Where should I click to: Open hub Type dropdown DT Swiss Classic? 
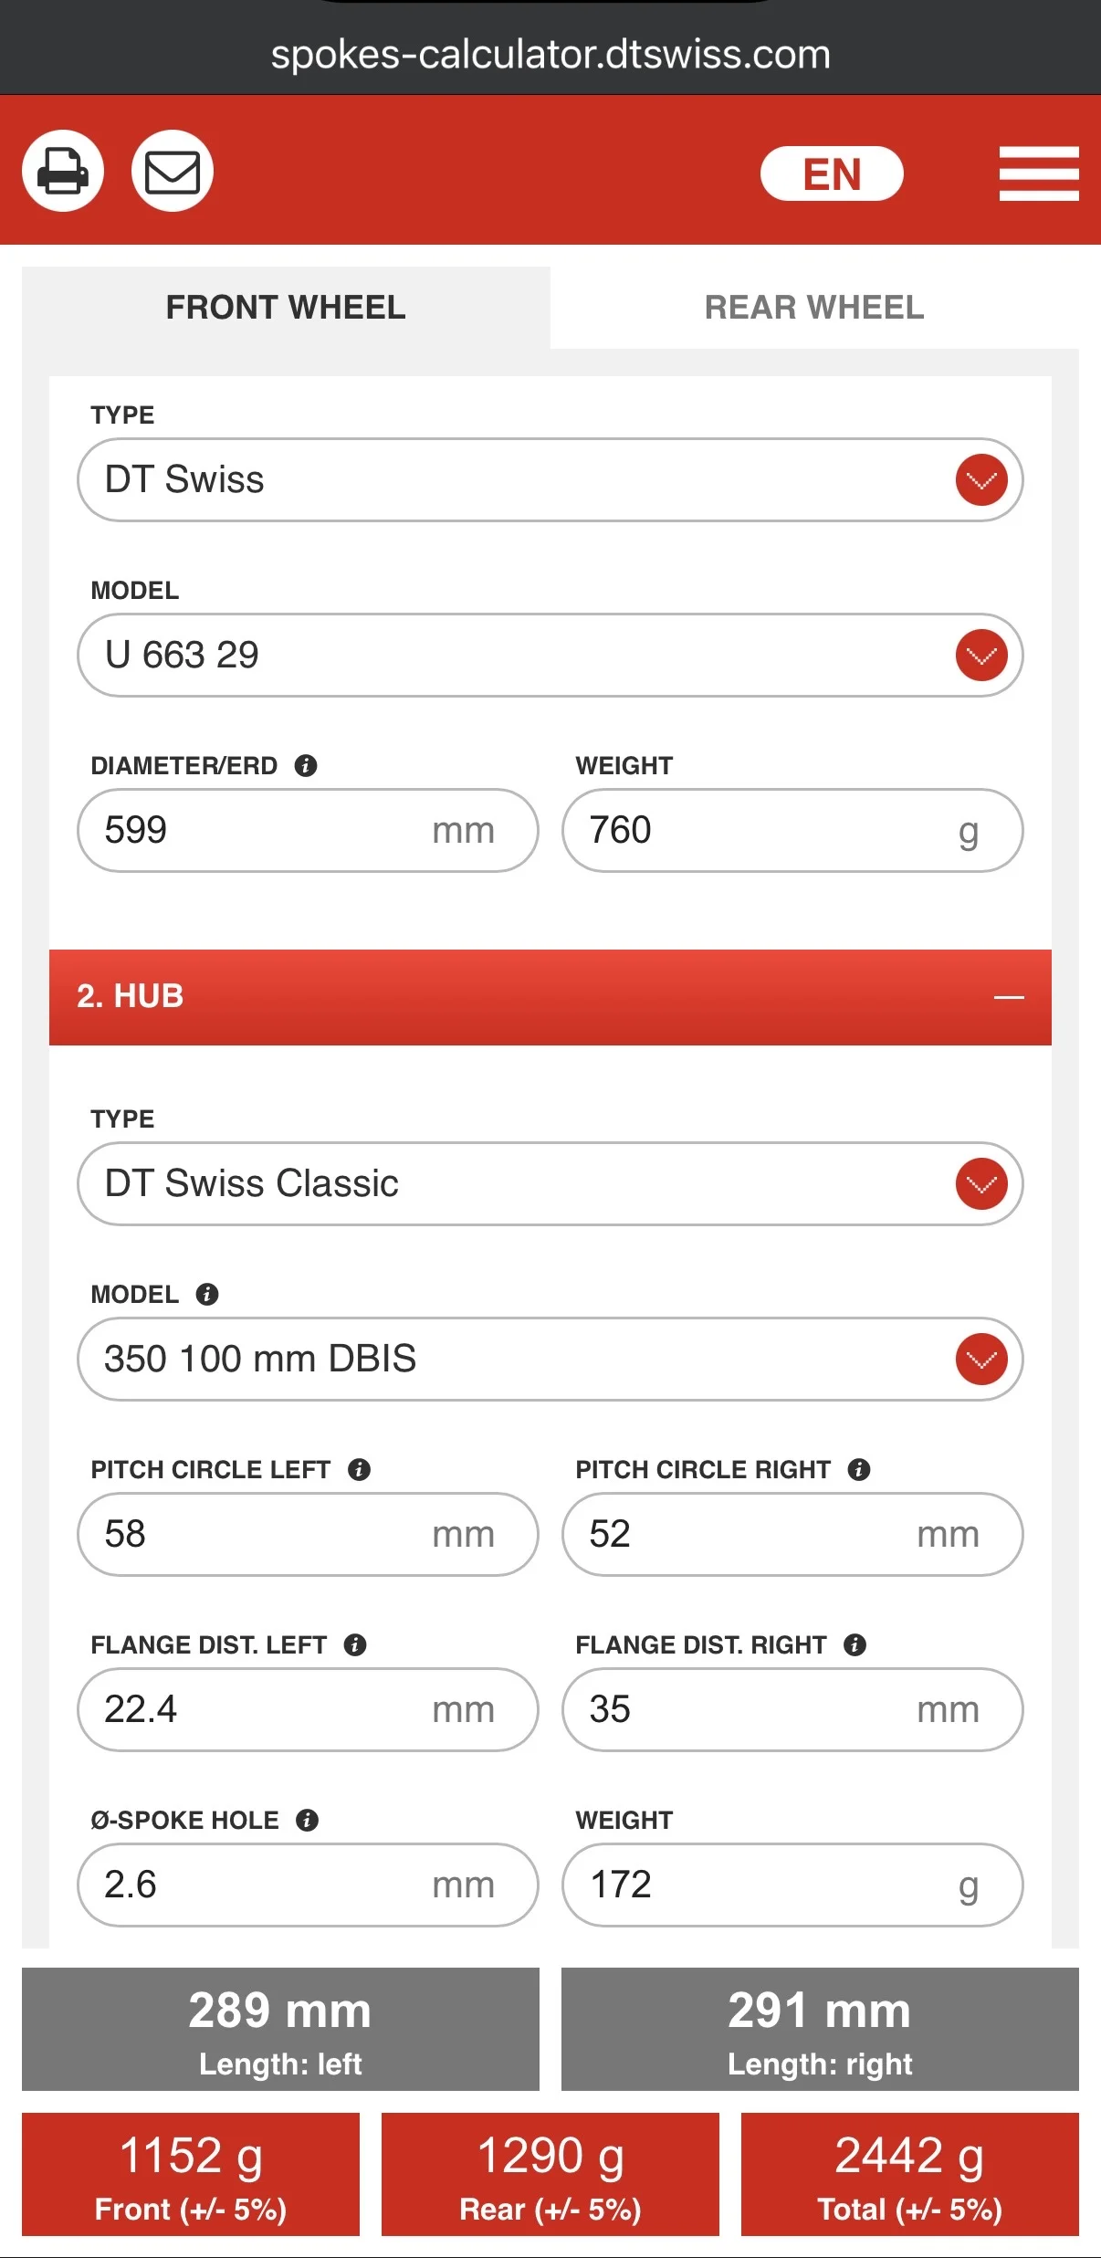pos(981,1183)
